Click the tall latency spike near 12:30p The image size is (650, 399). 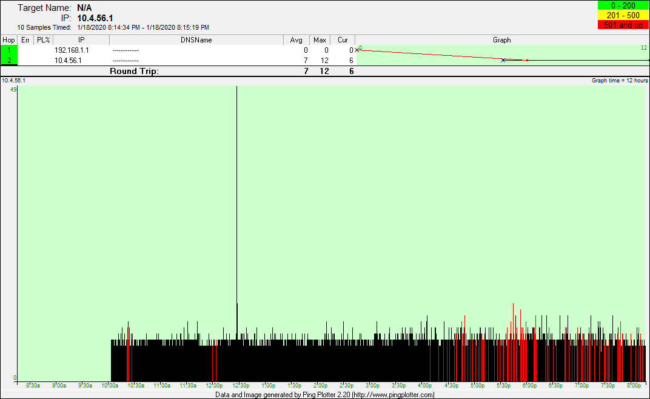point(236,182)
